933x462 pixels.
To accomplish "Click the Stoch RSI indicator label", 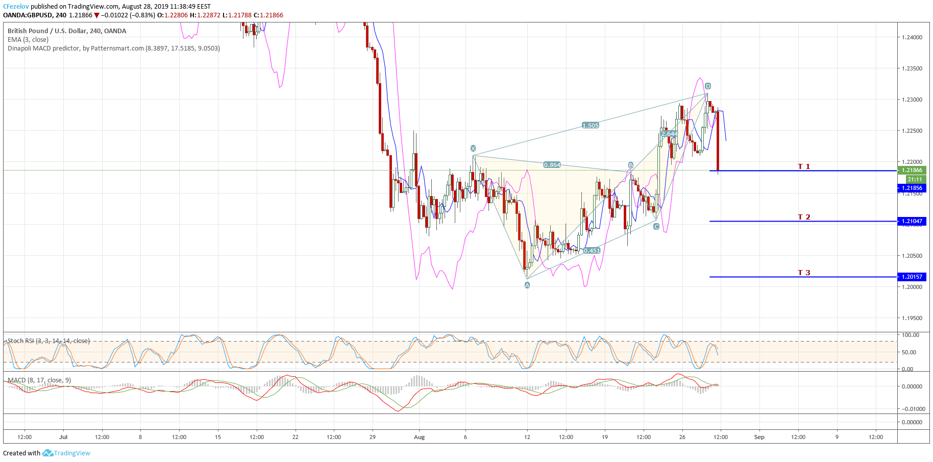I will click(48, 341).
